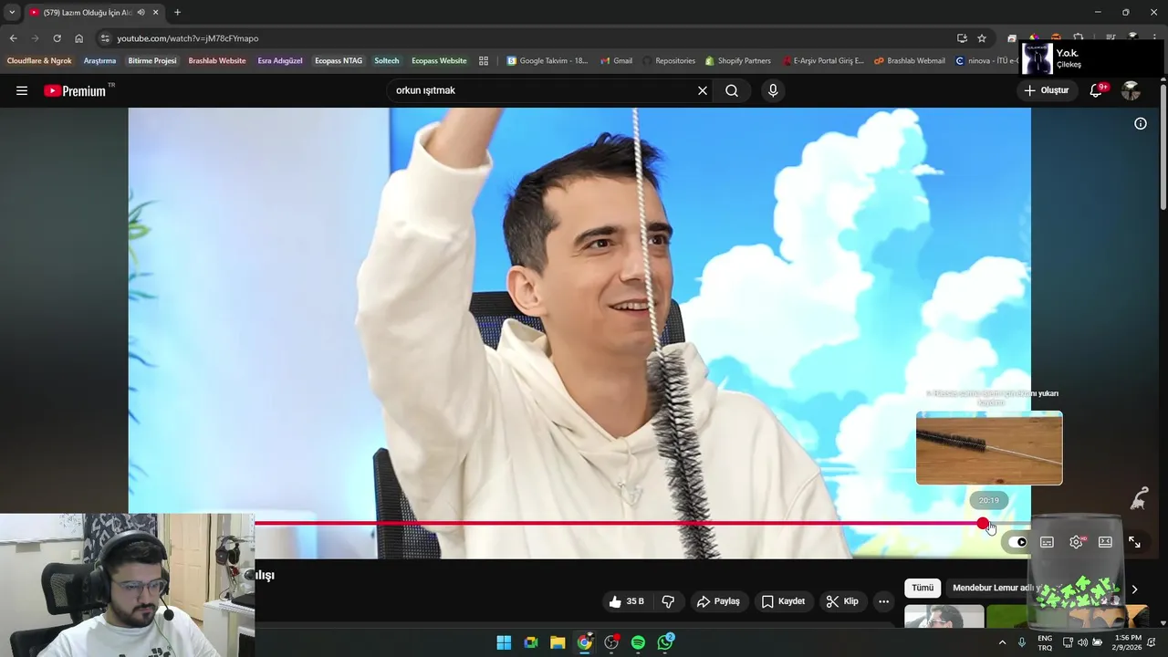The image size is (1168, 657).
Task: Open the more actions three-dot menu
Action: 883,601
